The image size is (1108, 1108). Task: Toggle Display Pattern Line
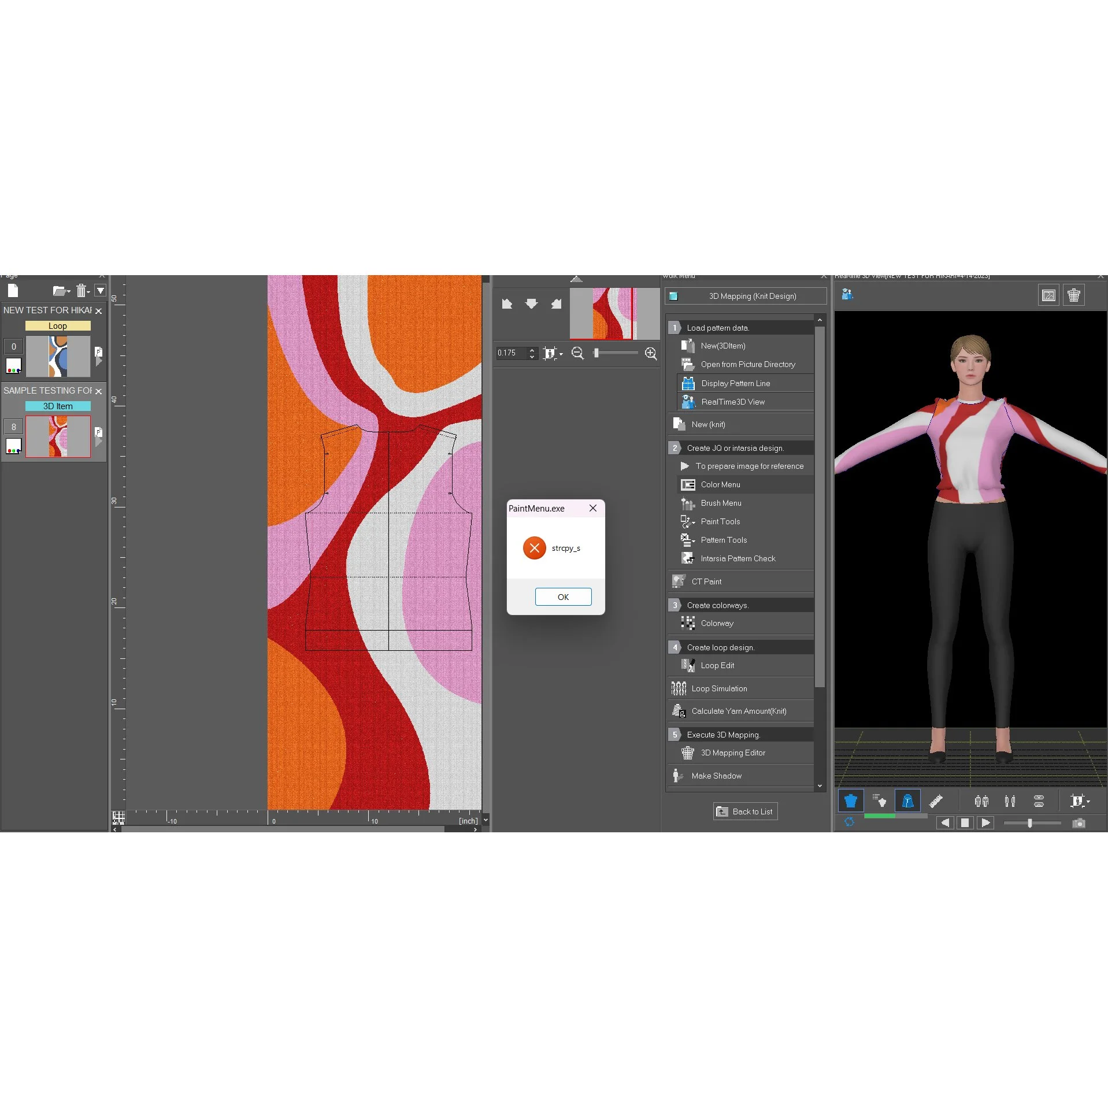[x=745, y=383]
